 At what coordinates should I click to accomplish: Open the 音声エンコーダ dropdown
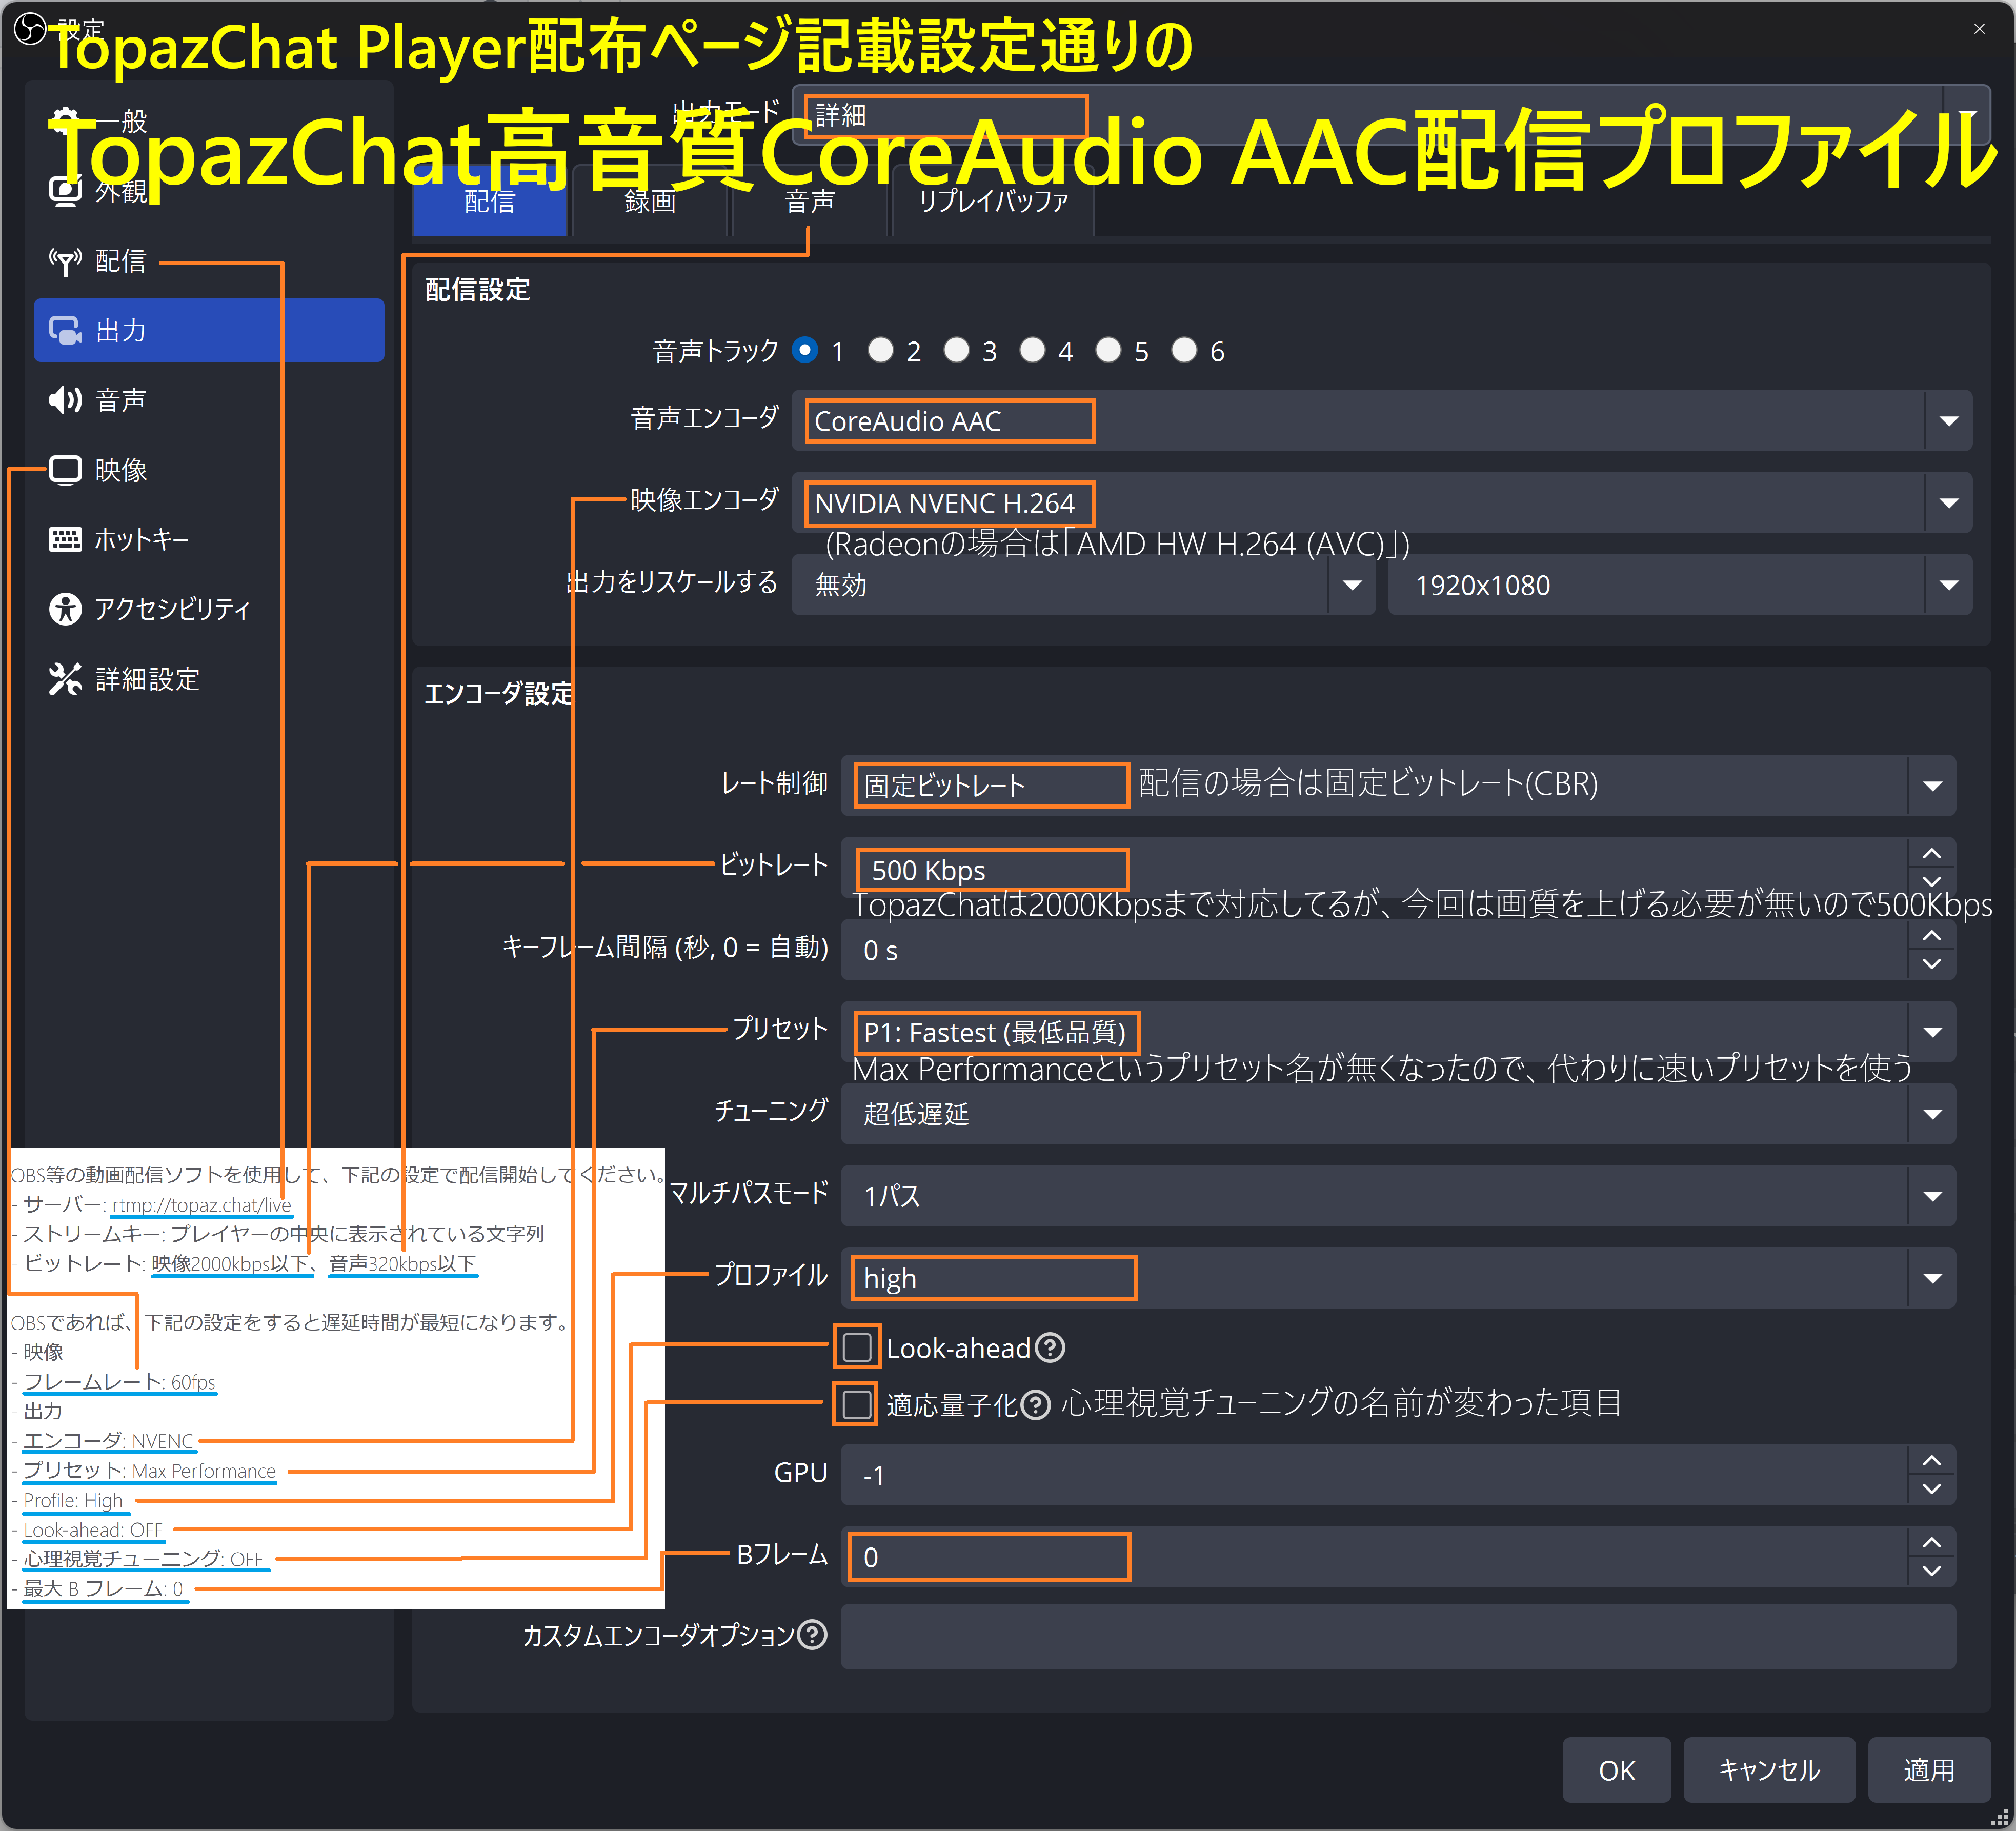pos(1948,420)
